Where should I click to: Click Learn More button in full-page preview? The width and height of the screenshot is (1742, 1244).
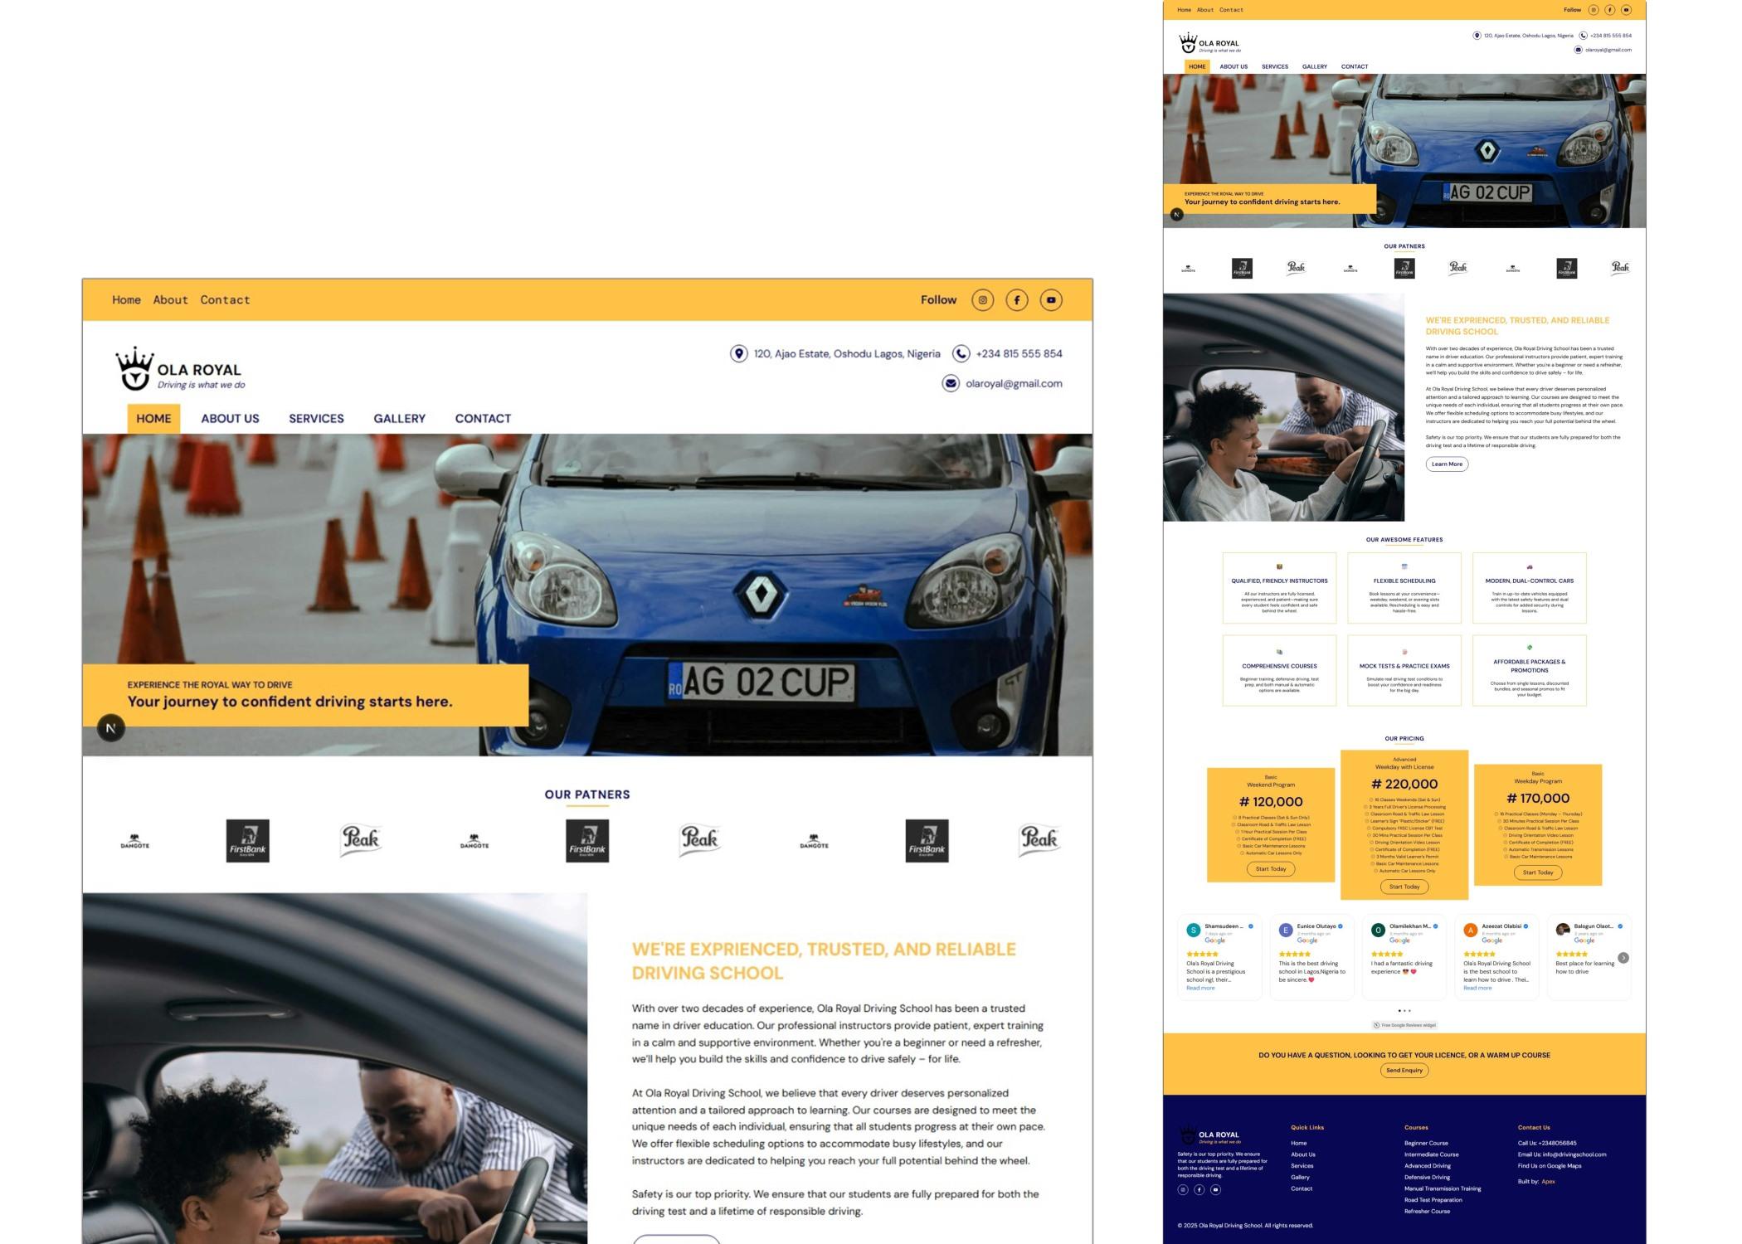pos(1447,464)
